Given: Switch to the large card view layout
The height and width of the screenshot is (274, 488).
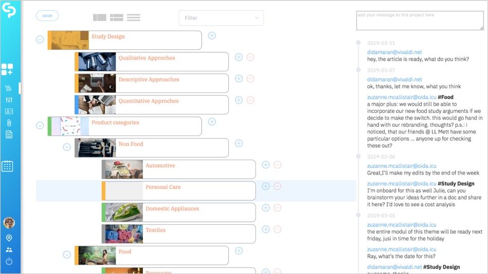Looking at the screenshot, I should (x=99, y=17).
